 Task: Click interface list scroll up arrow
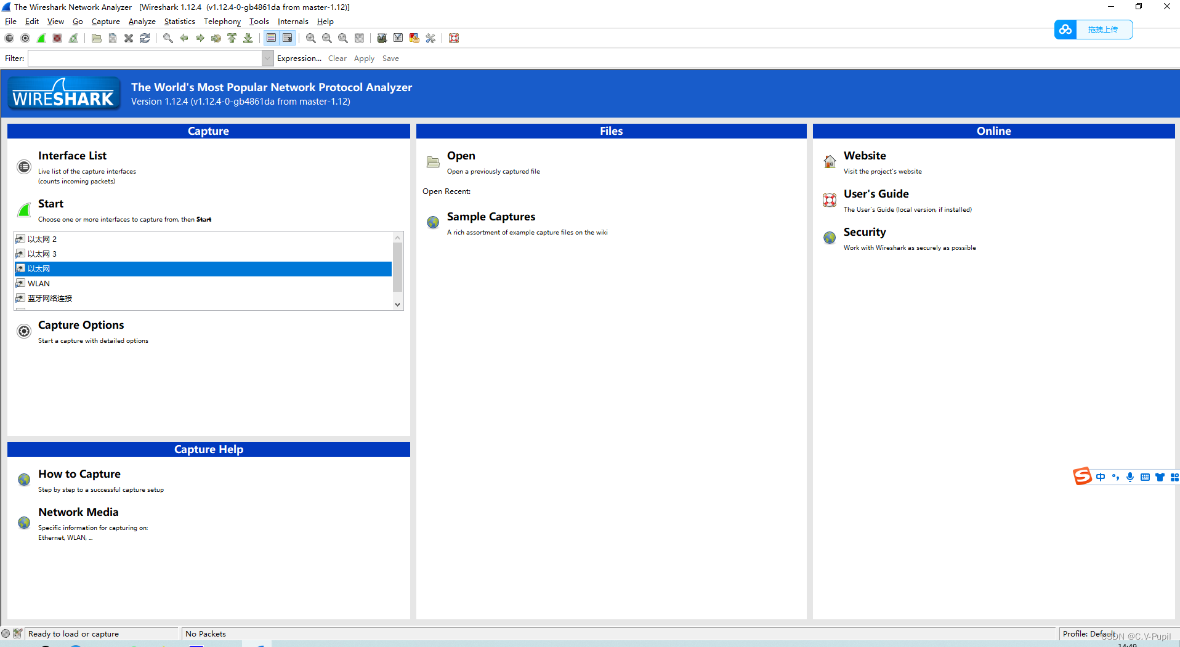[398, 238]
